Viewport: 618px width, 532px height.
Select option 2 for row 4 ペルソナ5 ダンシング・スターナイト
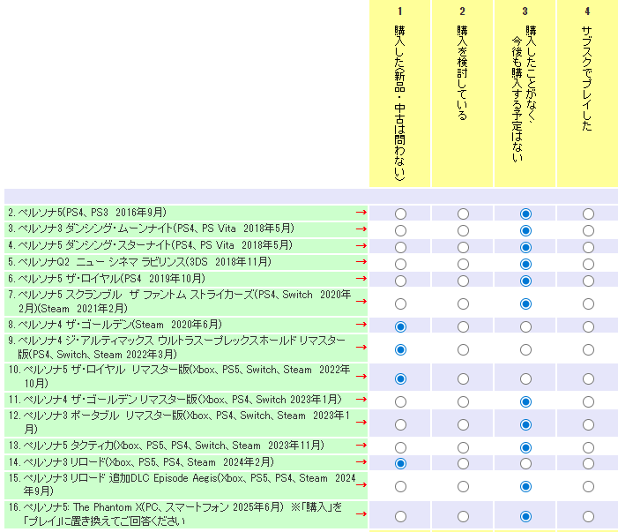click(x=463, y=247)
